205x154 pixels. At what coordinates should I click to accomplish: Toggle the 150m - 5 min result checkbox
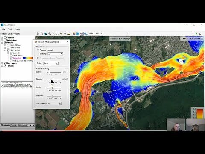coord(8,48)
